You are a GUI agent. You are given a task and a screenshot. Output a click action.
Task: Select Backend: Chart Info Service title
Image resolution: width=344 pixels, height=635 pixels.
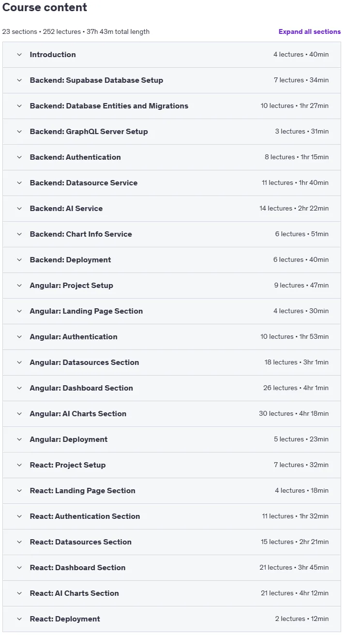point(81,234)
